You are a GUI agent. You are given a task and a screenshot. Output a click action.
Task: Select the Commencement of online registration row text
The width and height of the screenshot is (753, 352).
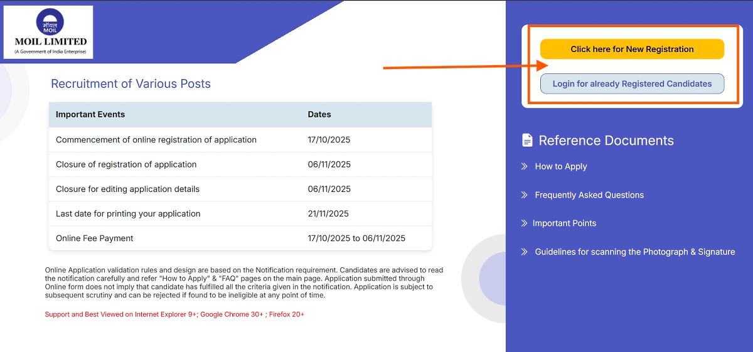click(x=156, y=140)
